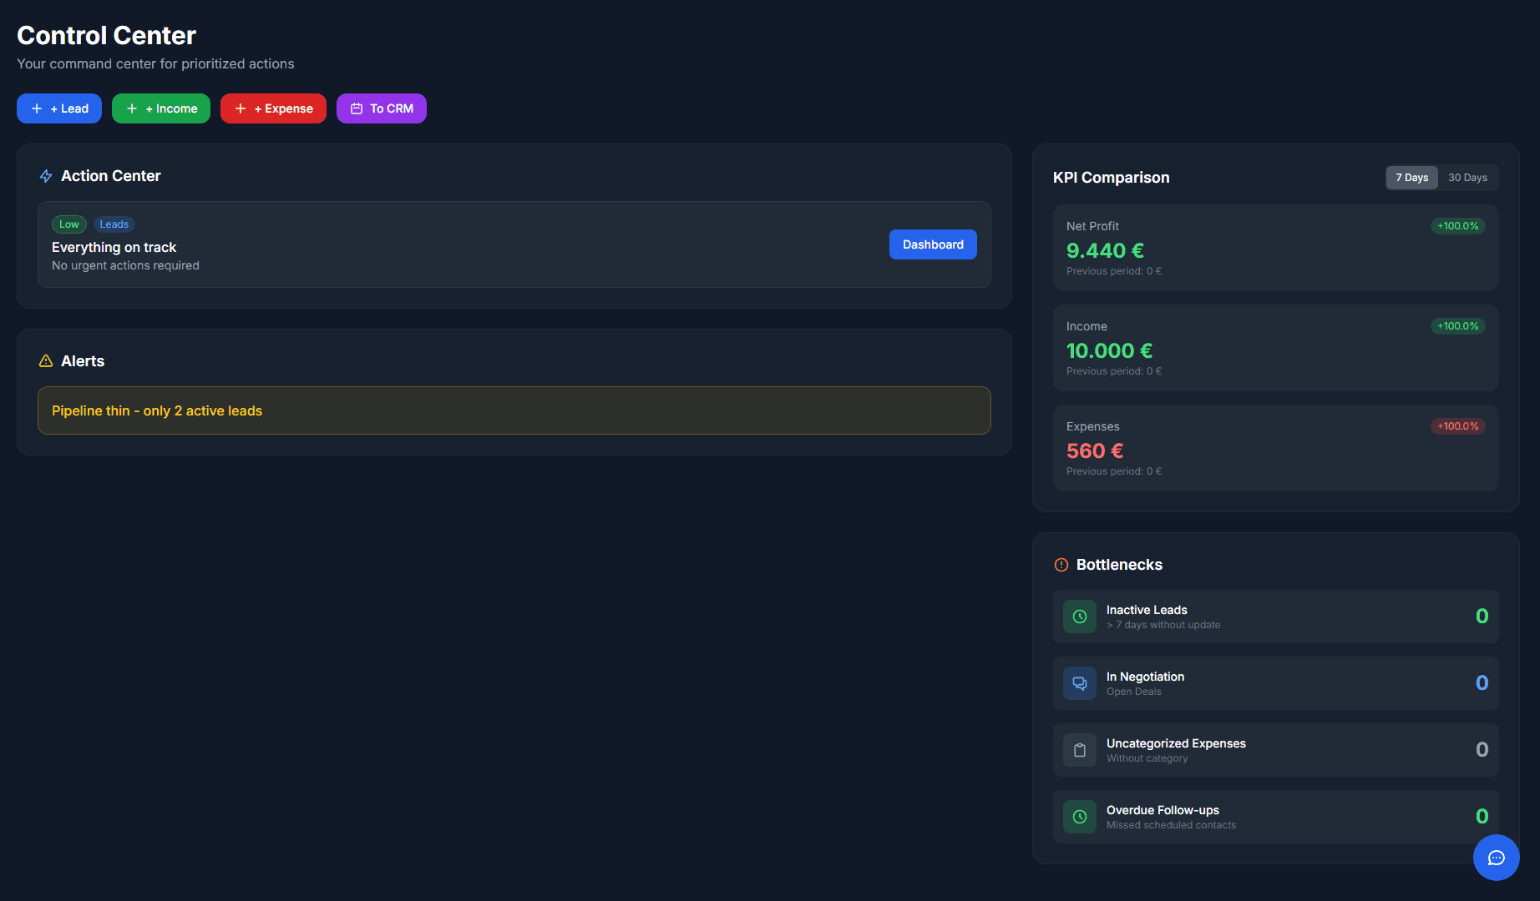This screenshot has width=1540, height=901.
Task: Click the calendar icon on To CRM button
Action: pos(357,108)
